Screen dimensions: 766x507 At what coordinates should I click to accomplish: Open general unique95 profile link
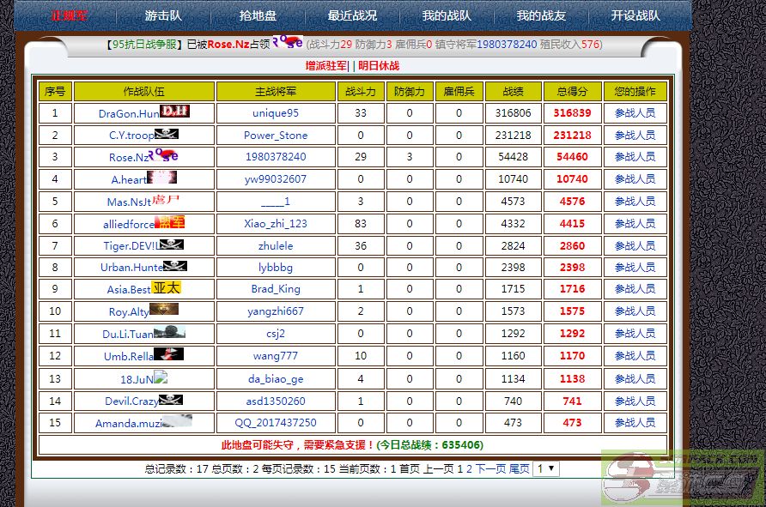coord(276,112)
